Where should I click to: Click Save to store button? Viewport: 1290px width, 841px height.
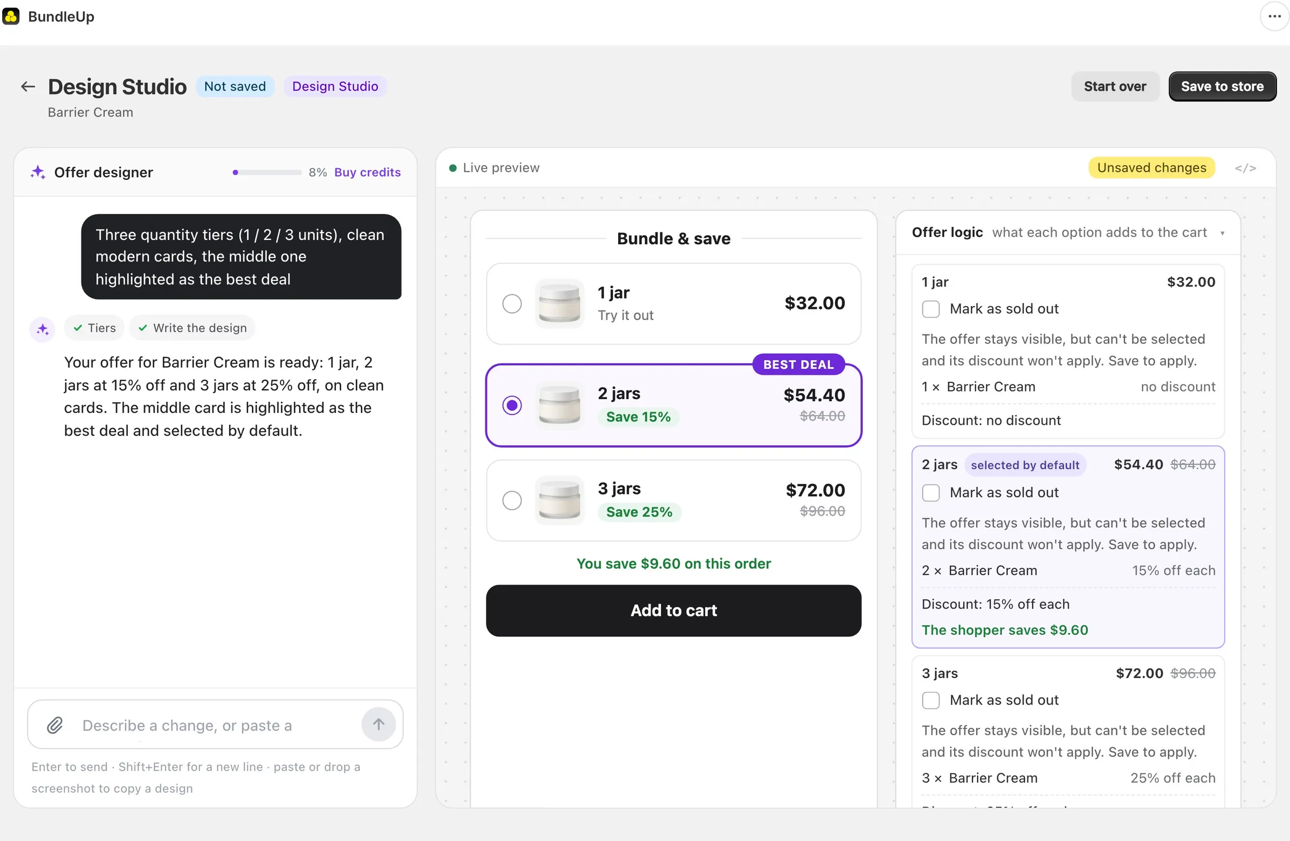click(1222, 86)
